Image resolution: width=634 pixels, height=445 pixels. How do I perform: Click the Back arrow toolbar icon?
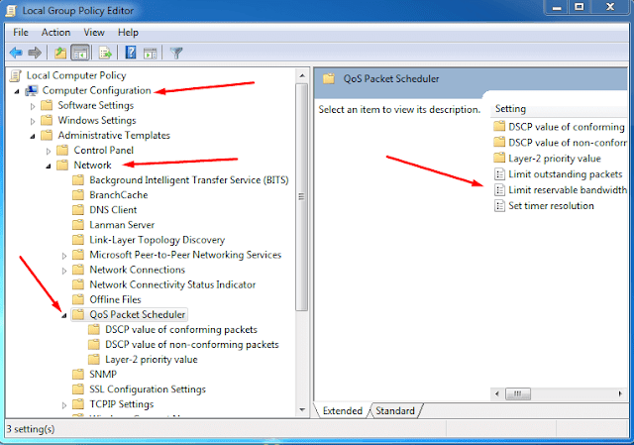(16, 53)
